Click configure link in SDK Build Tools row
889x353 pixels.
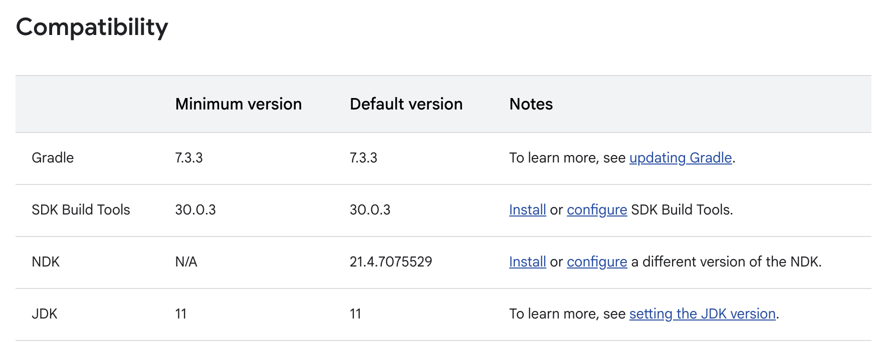(596, 210)
